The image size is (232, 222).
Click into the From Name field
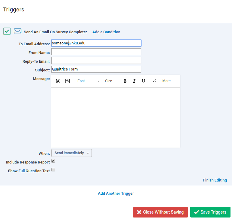[x=96, y=52]
